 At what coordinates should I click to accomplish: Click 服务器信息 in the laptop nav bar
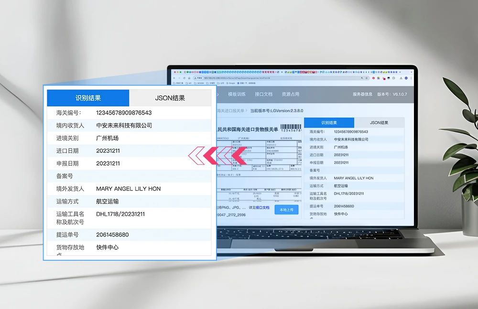[x=362, y=94]
